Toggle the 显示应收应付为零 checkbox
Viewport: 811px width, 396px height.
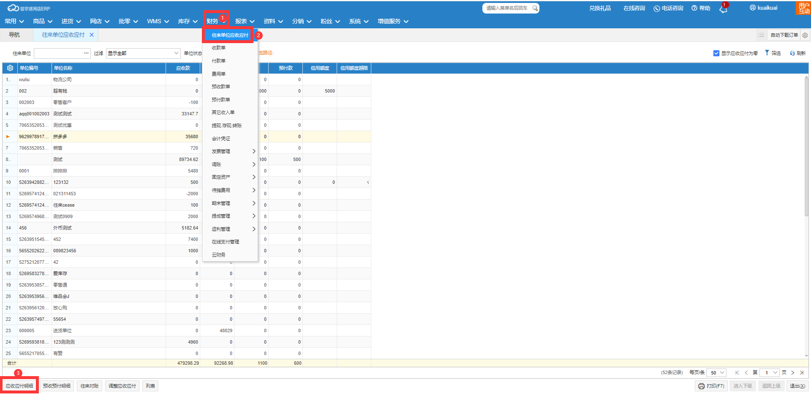pos(716,53)
